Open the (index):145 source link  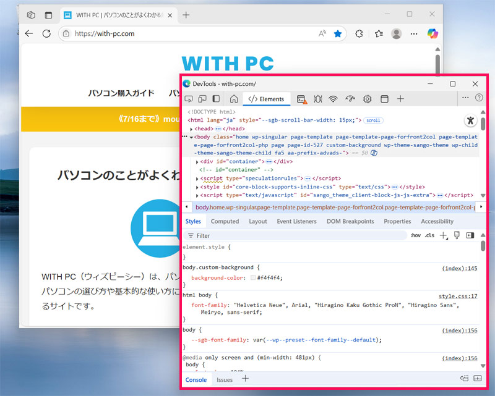pos(460,268)
